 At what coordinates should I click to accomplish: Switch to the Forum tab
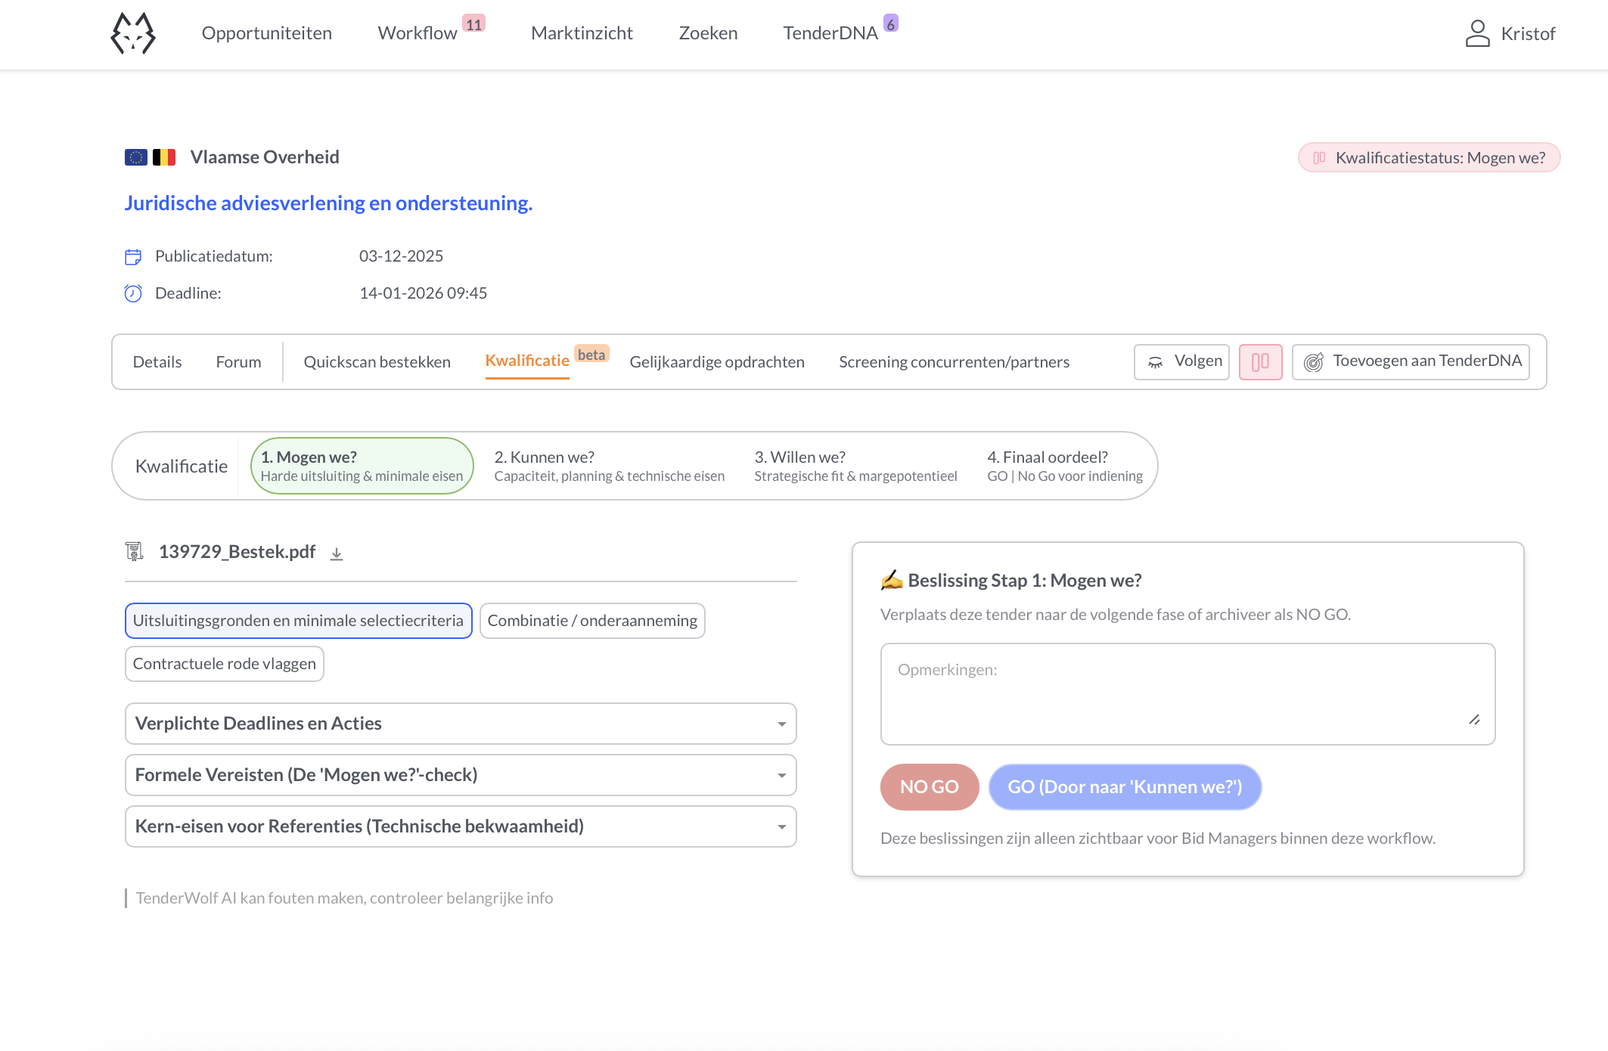(x=237, y=361)
